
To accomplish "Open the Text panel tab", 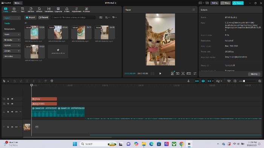I will [22, 10].
